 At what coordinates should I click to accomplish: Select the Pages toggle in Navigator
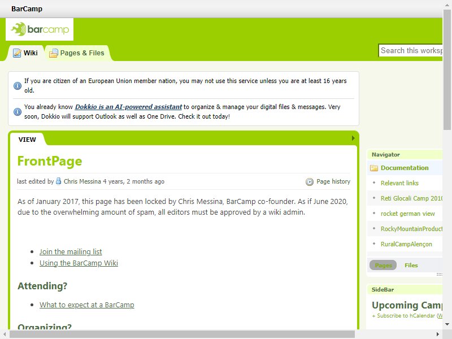tap(383, 265)
